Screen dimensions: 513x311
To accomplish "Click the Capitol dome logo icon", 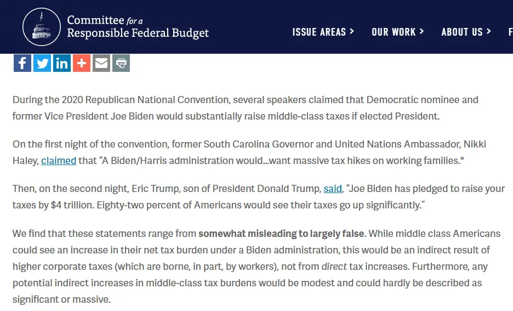I will pos(41,27).
